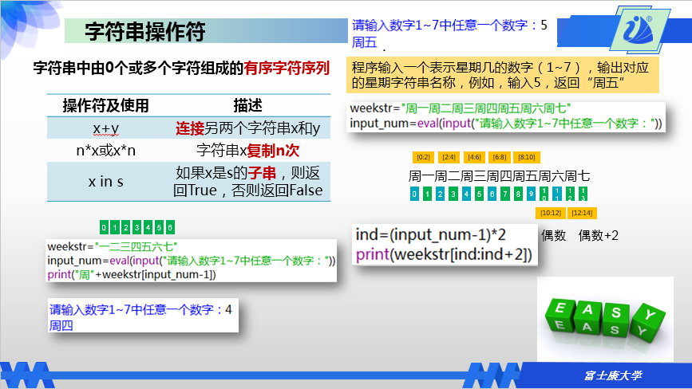The height and width of the screenshot is (389, 692).
Task: Click the black string 周一周二周三周四周五周六周七
Action: point(499,176)
